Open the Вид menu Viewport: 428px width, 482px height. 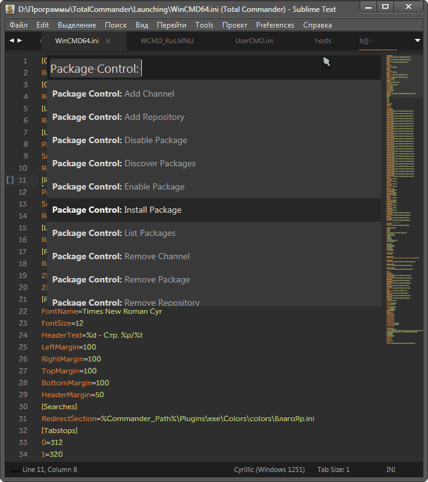point(142,25)
